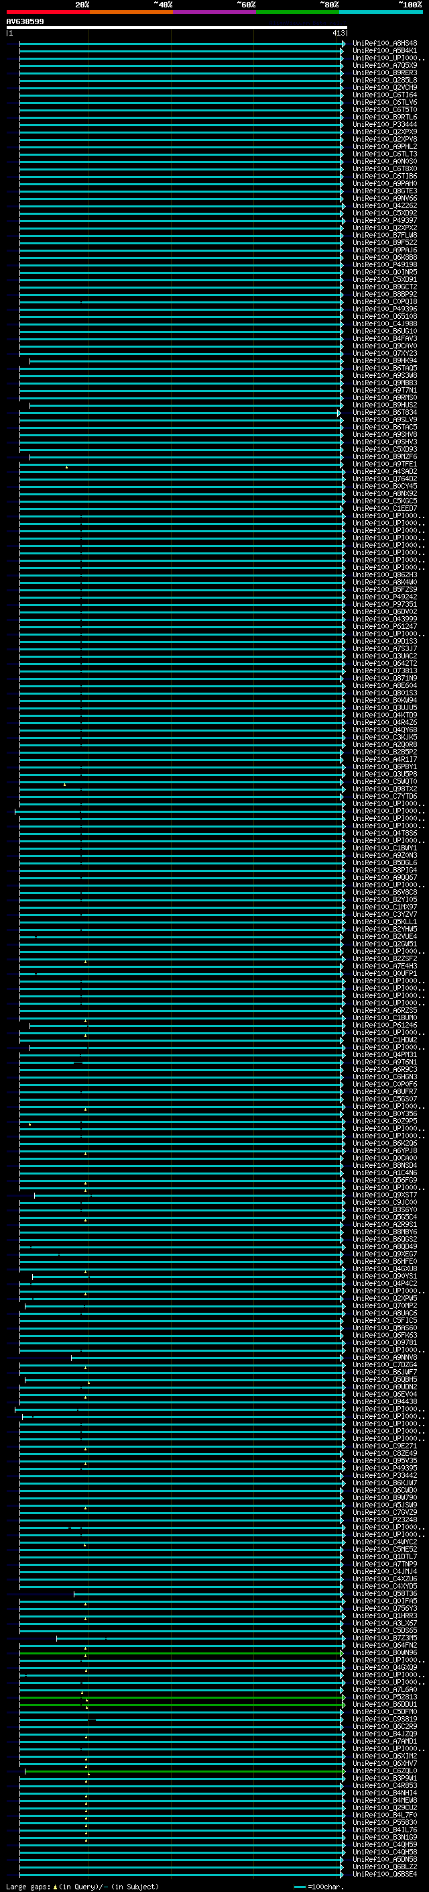Select hit UniRef100_Q285L8

click(384, 80)
